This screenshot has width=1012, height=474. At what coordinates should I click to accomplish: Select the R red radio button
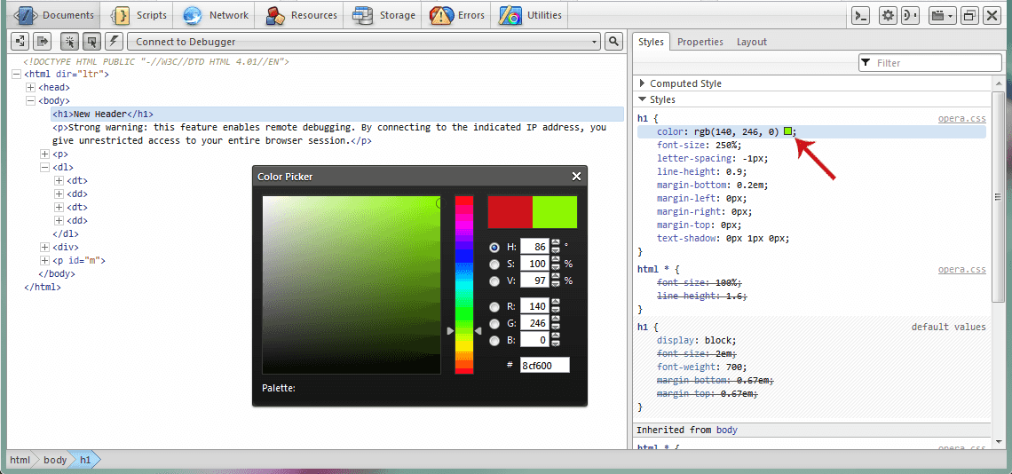pos(494,306)
